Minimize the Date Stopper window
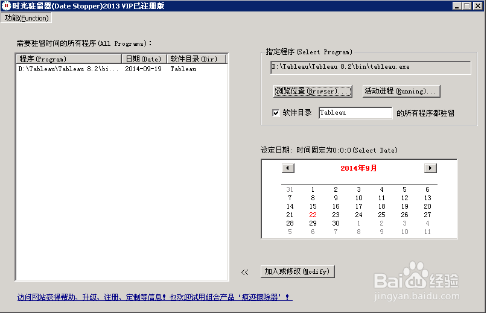The height and width of the screenshot is (313, 487). coord(457,6)
